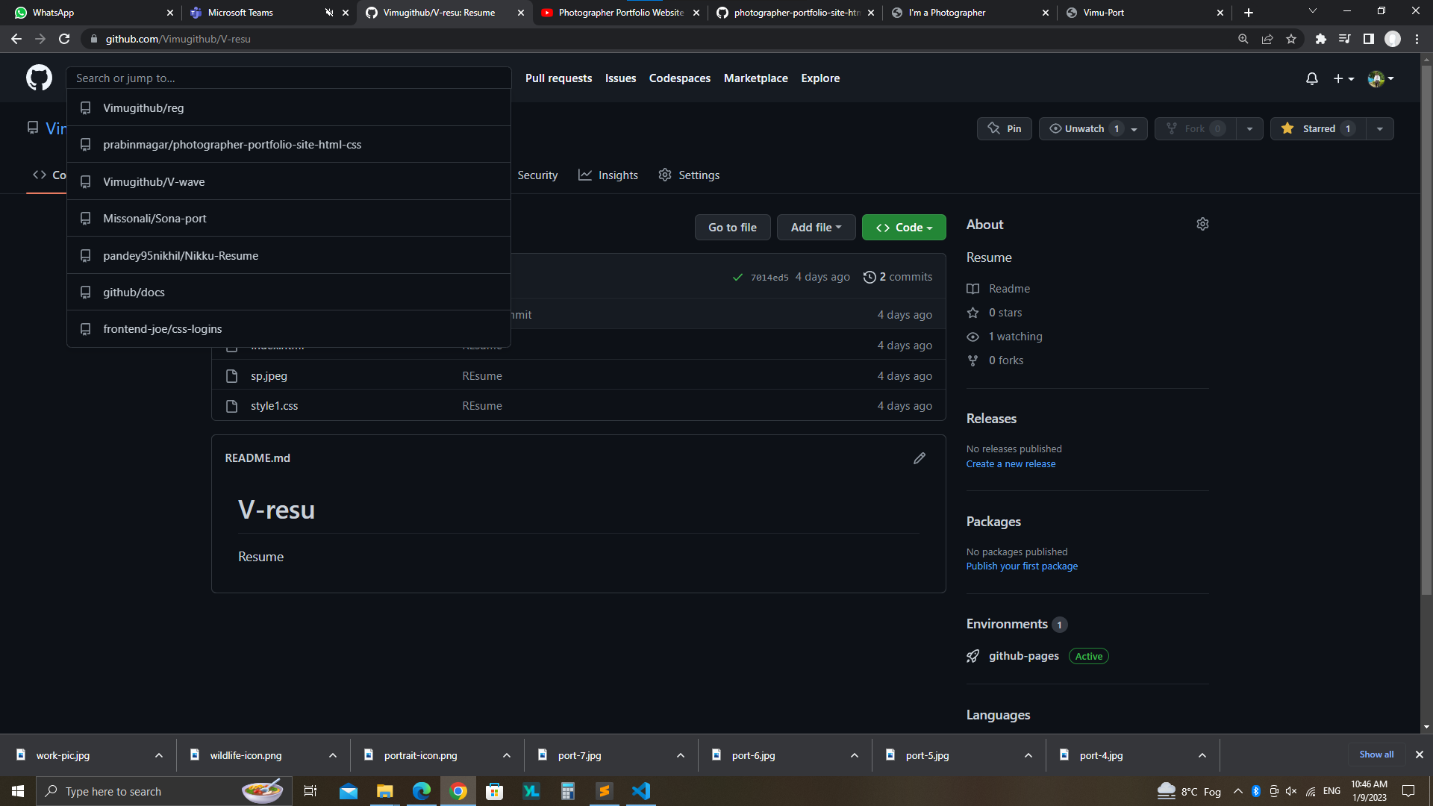Edit README with the pencil icon

919,458
